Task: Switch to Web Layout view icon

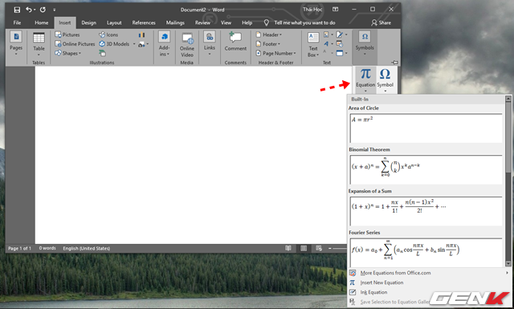Action: pos(319,248)
